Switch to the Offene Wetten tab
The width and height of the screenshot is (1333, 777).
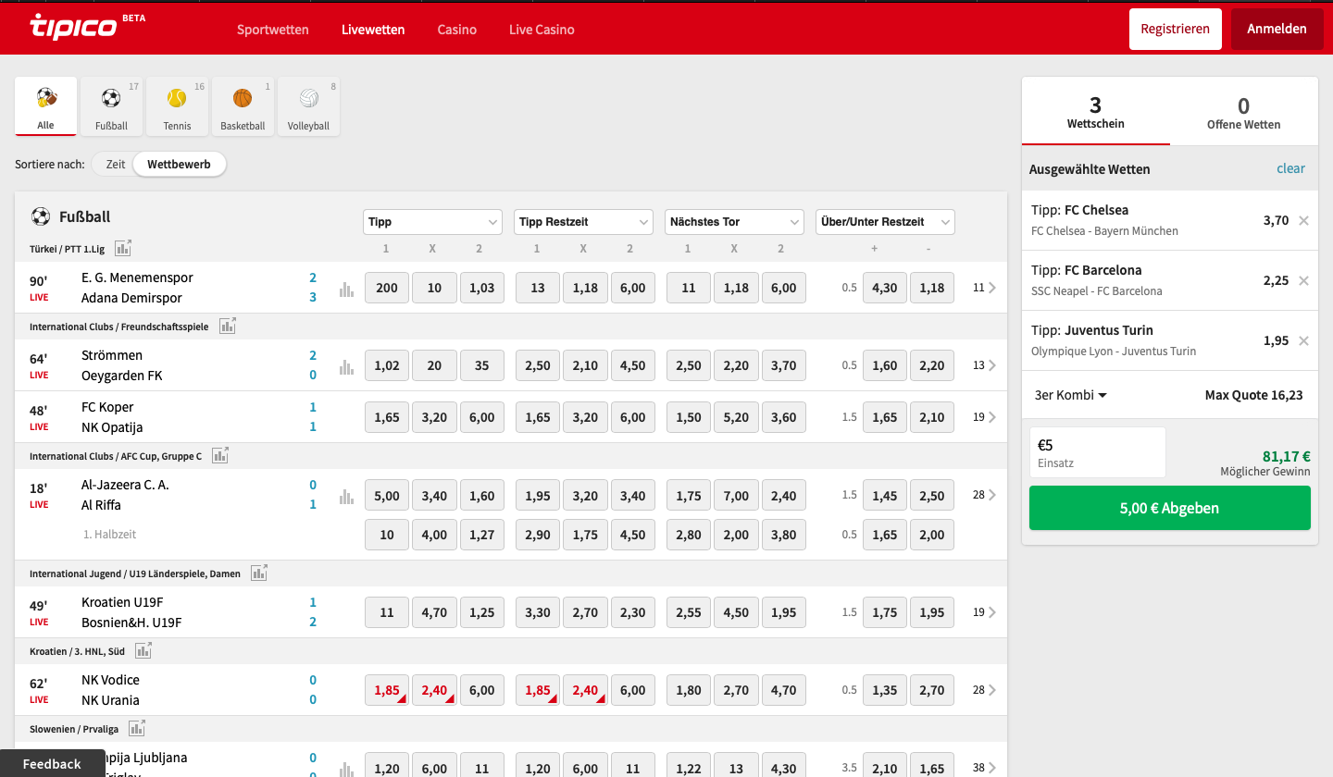tap(1243, 112)
